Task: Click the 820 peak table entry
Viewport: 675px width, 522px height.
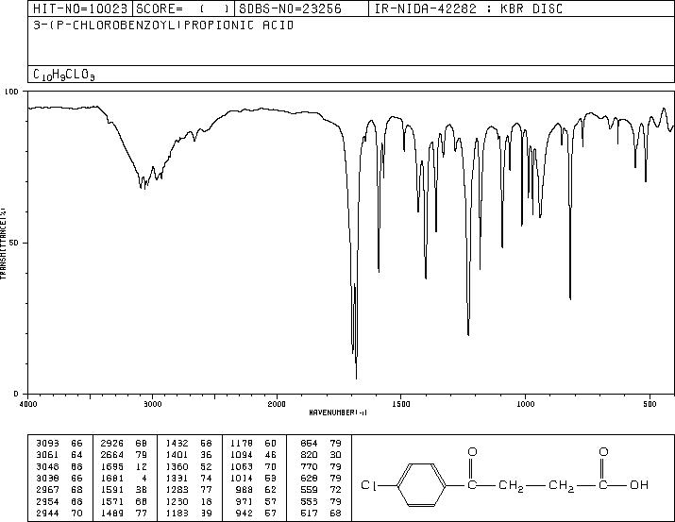Action: 321,455
